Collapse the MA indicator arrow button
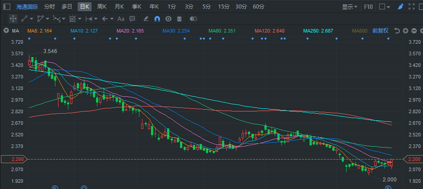423x189 pixels. tap(6, 31)
